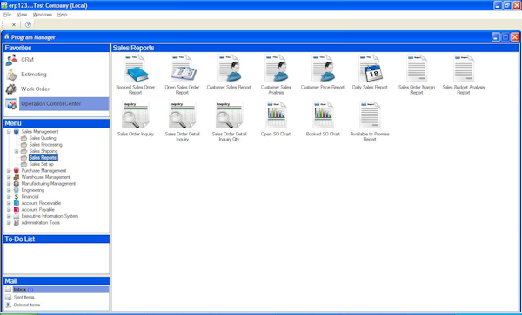This screenshot has height=315, width=522.
Task: Click the X toolbar button
Action: [x=14, y=24]
